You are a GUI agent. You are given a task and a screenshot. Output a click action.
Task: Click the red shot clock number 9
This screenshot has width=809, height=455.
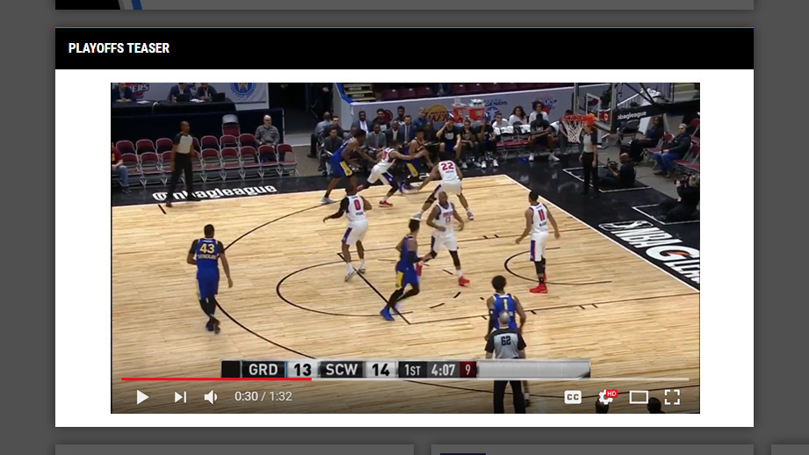[468, 370]
